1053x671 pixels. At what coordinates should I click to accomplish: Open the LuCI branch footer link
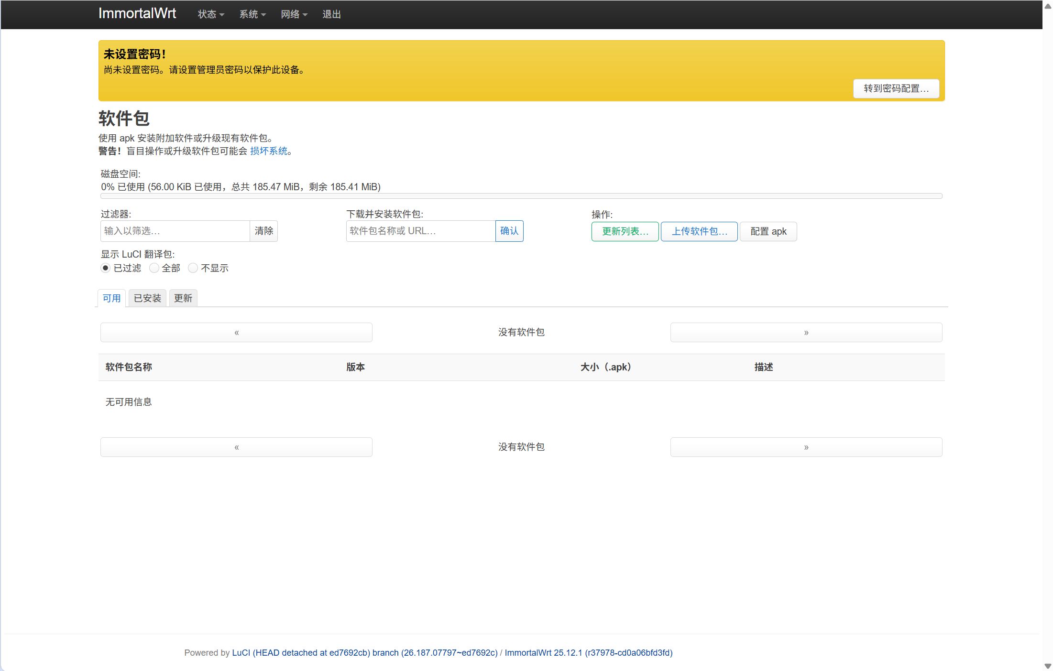click(365, 653)
